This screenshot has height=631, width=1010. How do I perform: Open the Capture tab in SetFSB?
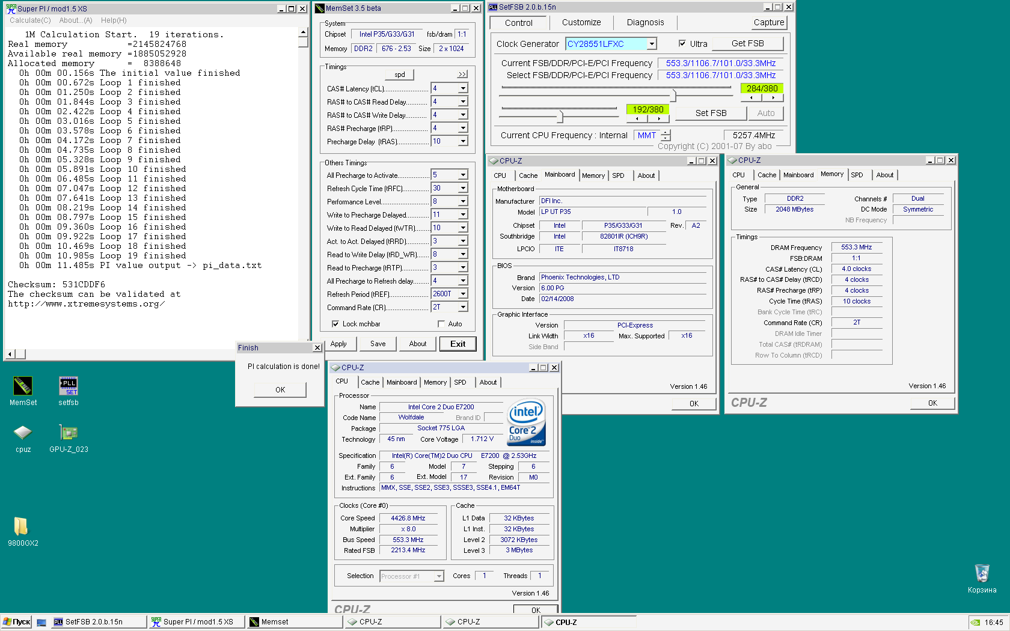point(769,22)
